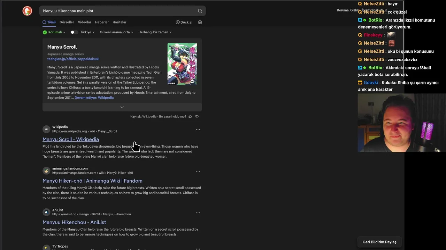Open more options for animanga.fandom.com result
The width and height of the screenshot is (446, 250).
point(198,171)
